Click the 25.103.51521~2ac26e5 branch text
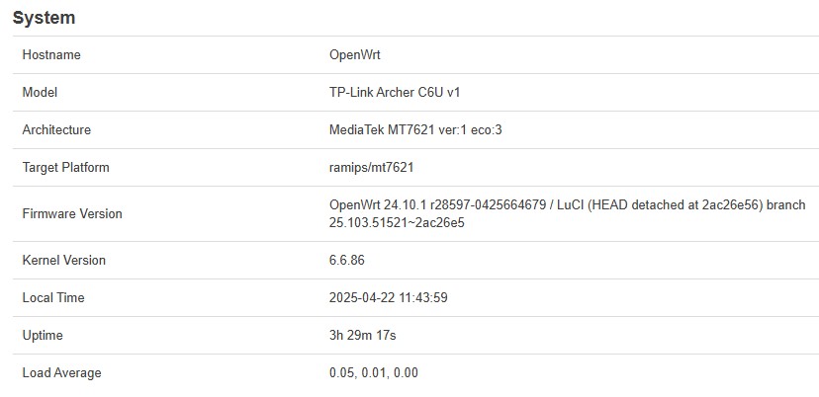Viewport: 819px width, 397px height. (x=397, y=223)
